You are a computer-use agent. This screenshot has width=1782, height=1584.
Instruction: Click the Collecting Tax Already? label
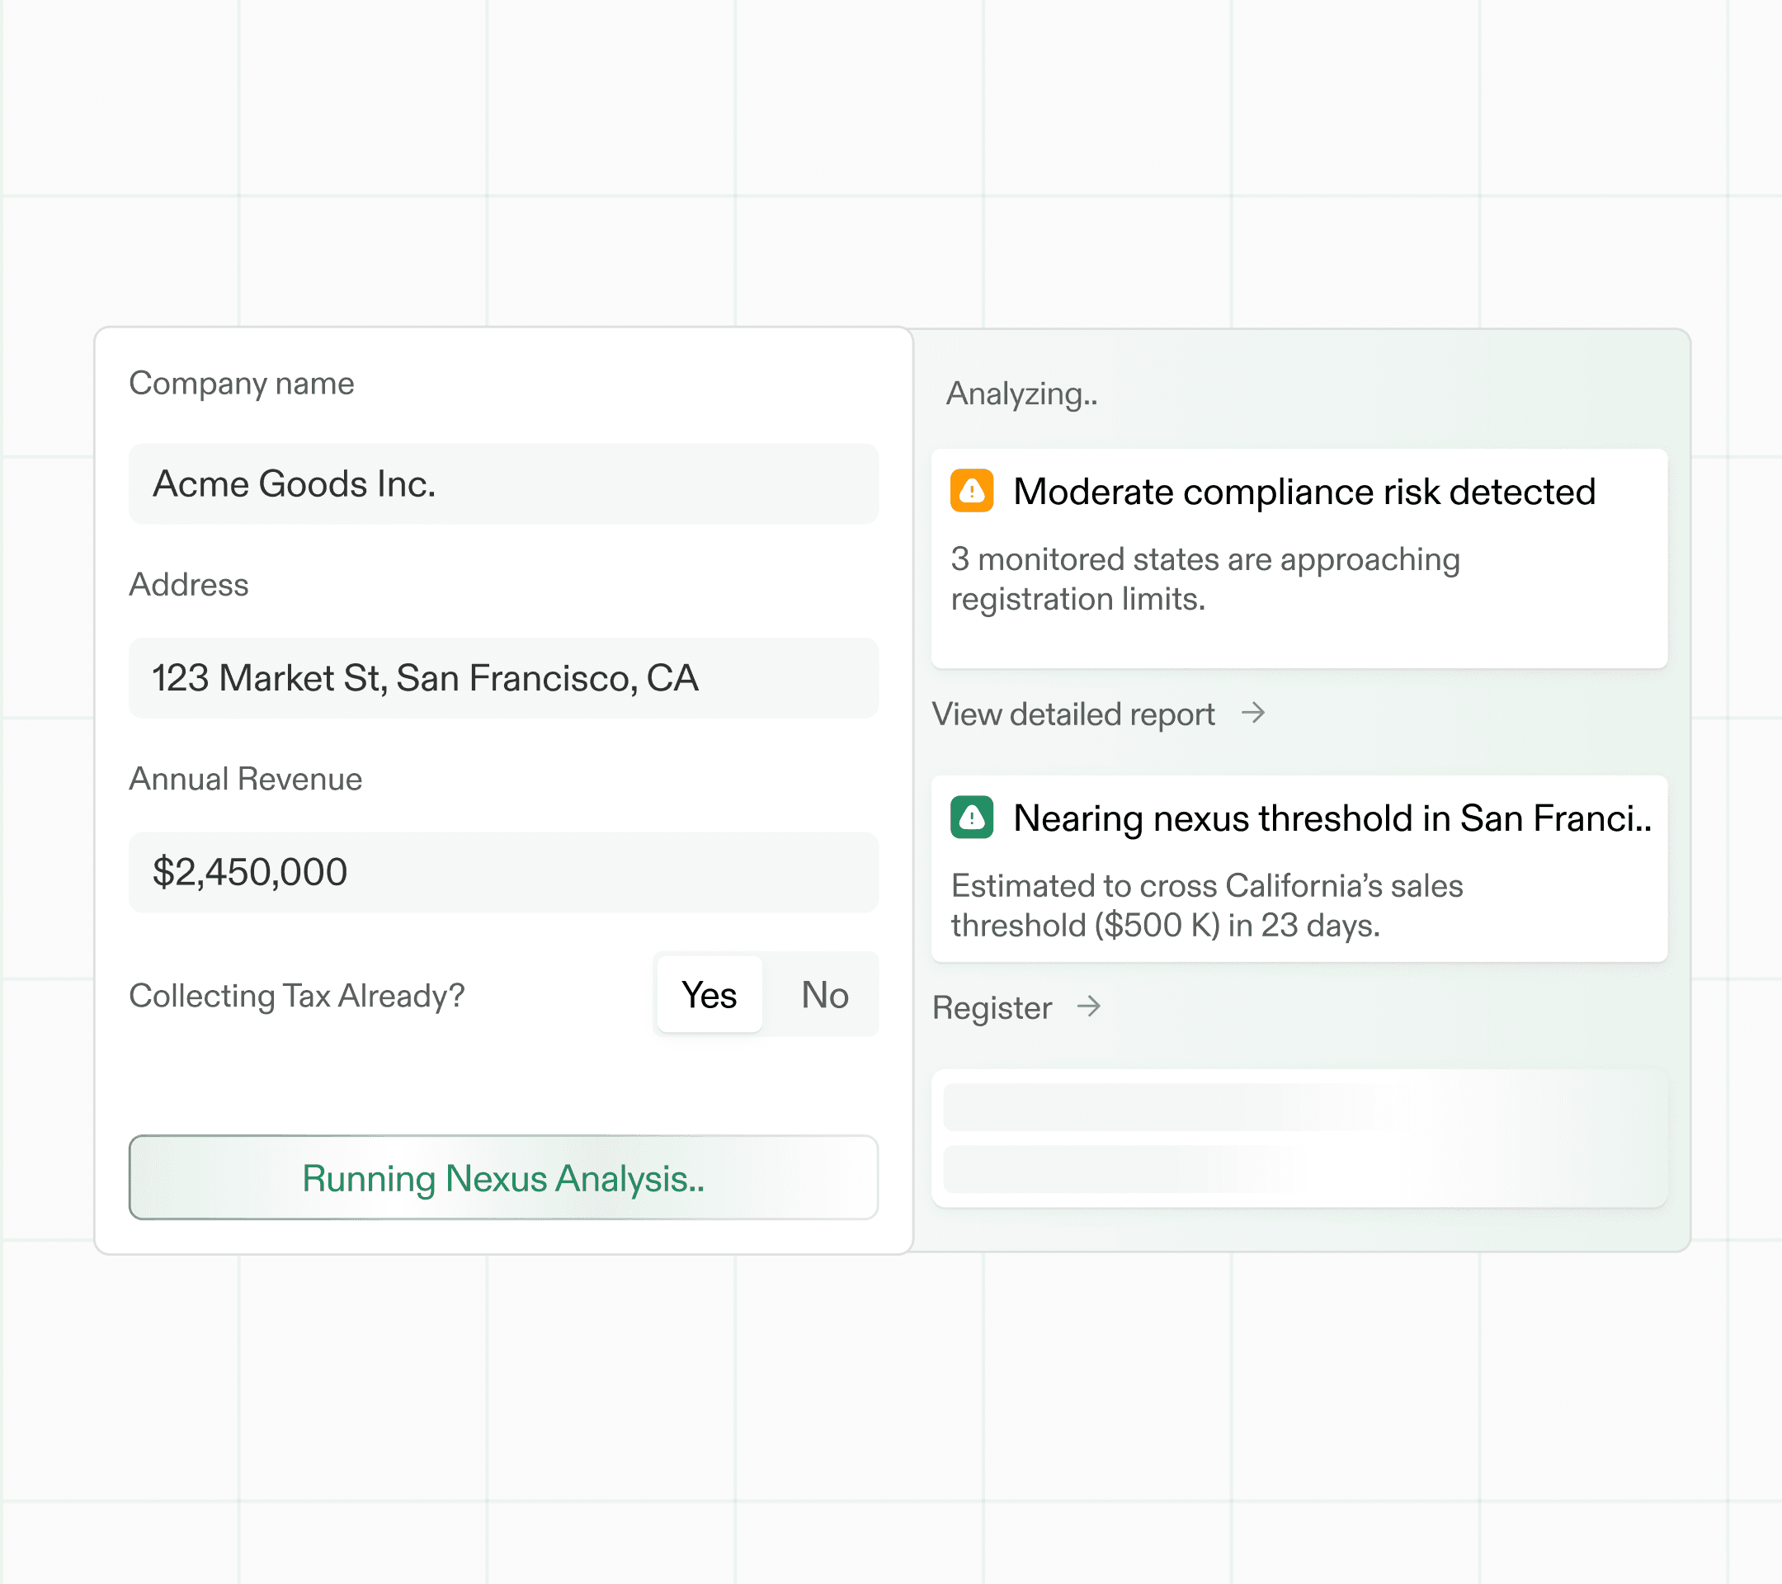click(296, 996)
